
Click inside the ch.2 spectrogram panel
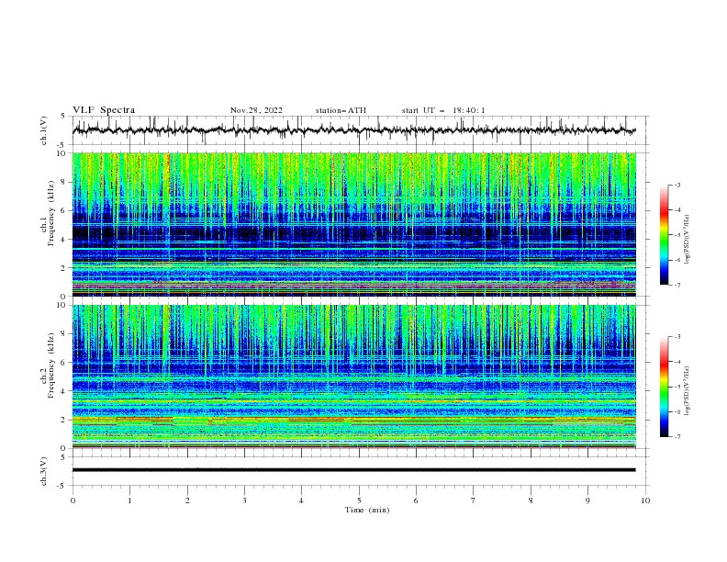click(353, 377)
